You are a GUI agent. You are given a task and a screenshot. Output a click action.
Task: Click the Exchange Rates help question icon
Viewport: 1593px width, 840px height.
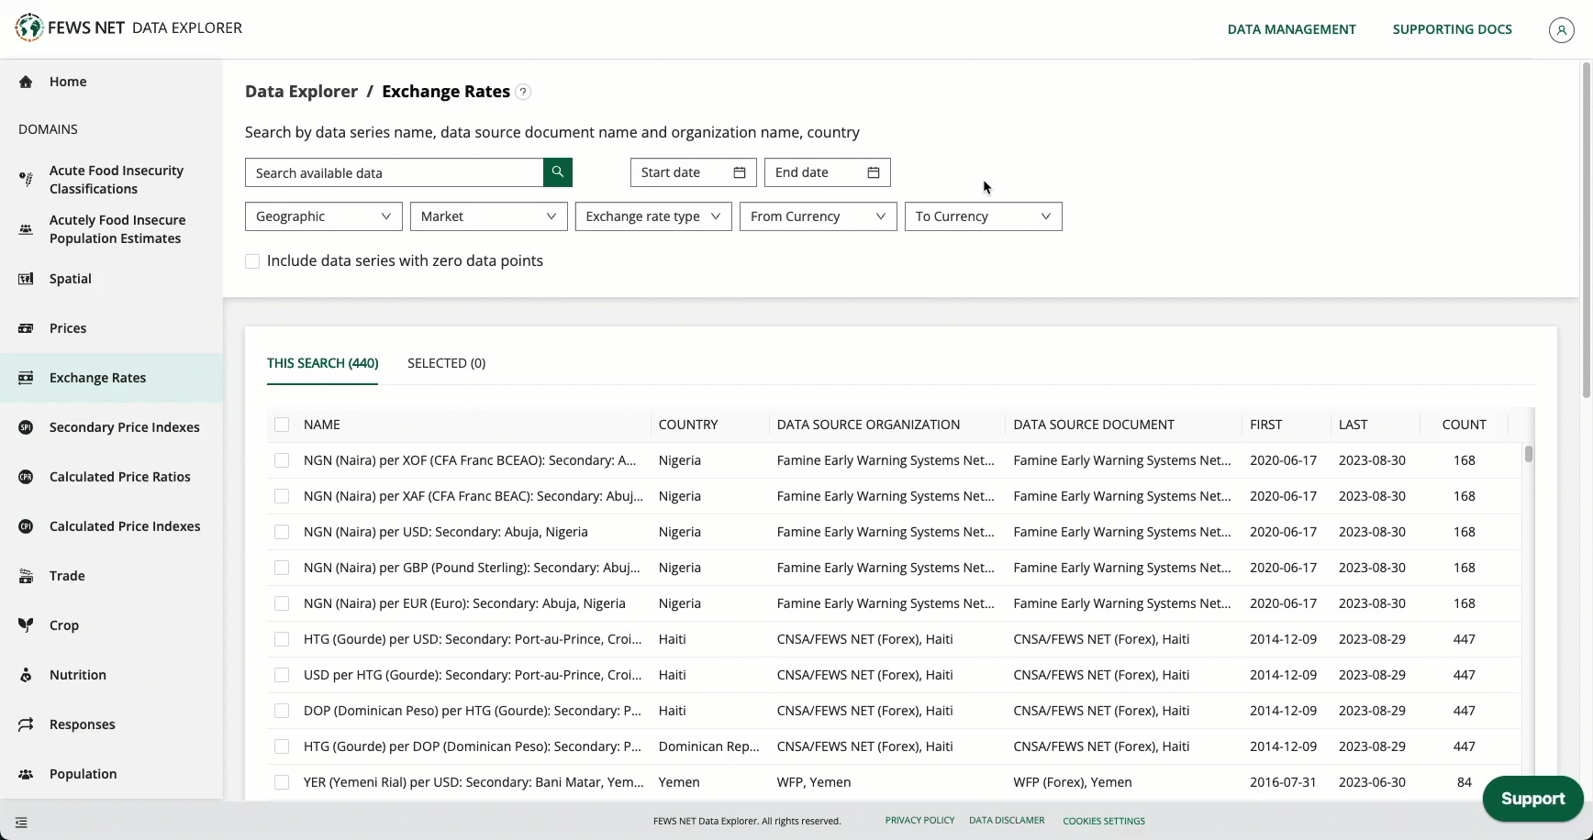523,92
